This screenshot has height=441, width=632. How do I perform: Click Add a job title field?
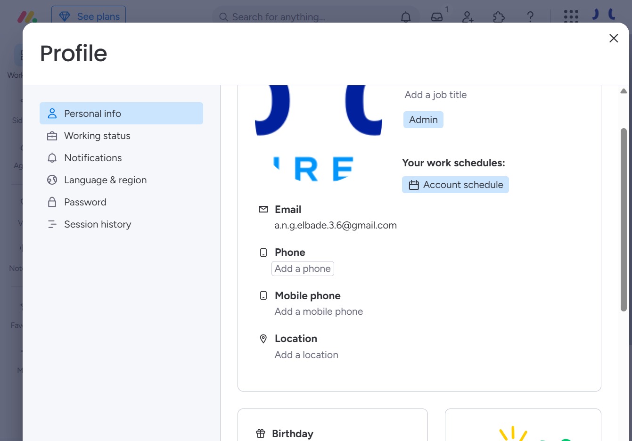(x=435, y=95)
